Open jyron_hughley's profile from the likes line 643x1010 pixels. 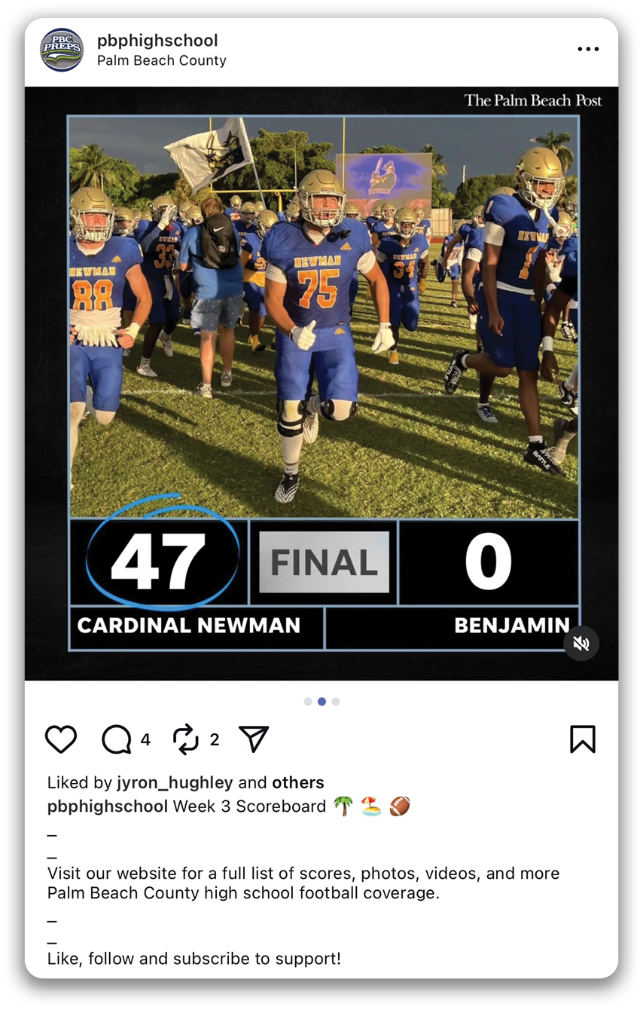coord(175,782)
